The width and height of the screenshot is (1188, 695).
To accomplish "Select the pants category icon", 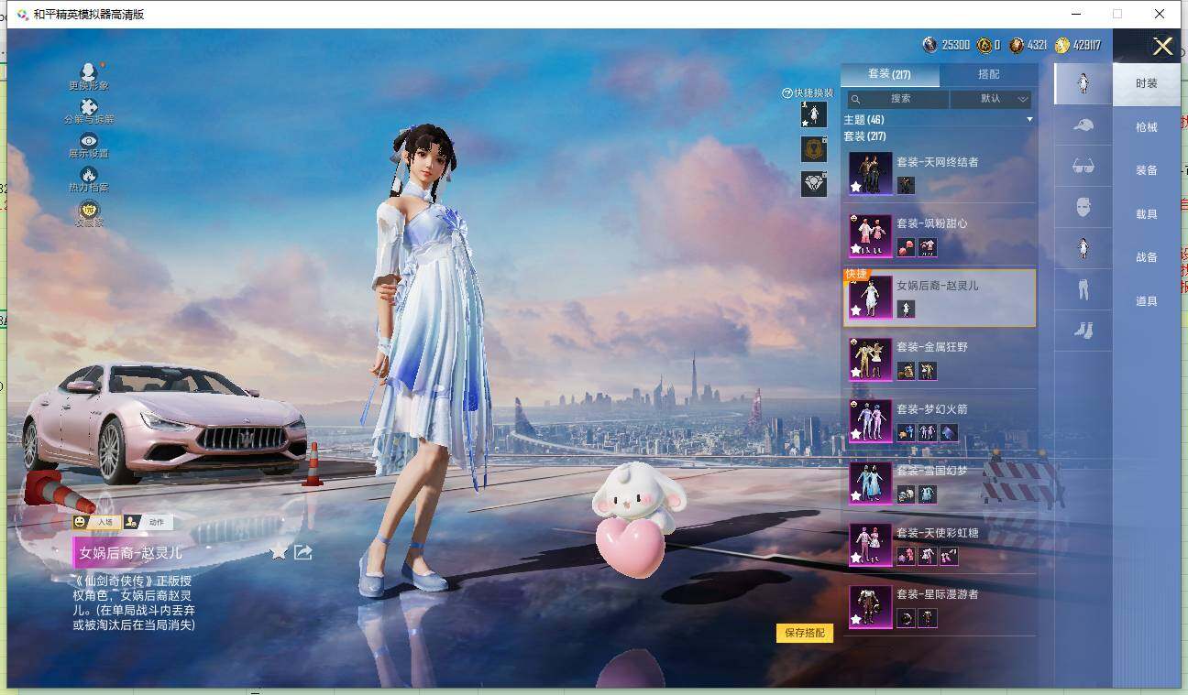I will pyautogui.click(x=1083, y=289).
